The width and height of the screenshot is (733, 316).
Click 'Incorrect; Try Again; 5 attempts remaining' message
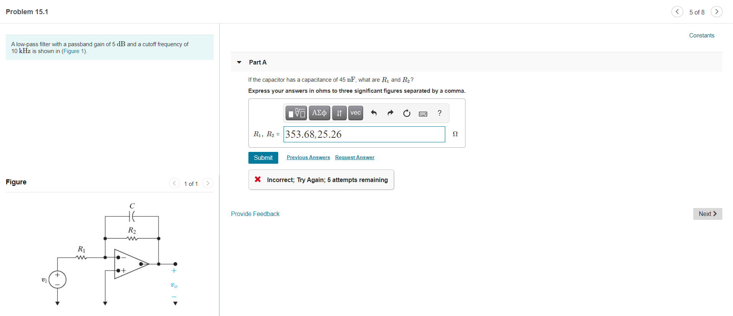328,180
